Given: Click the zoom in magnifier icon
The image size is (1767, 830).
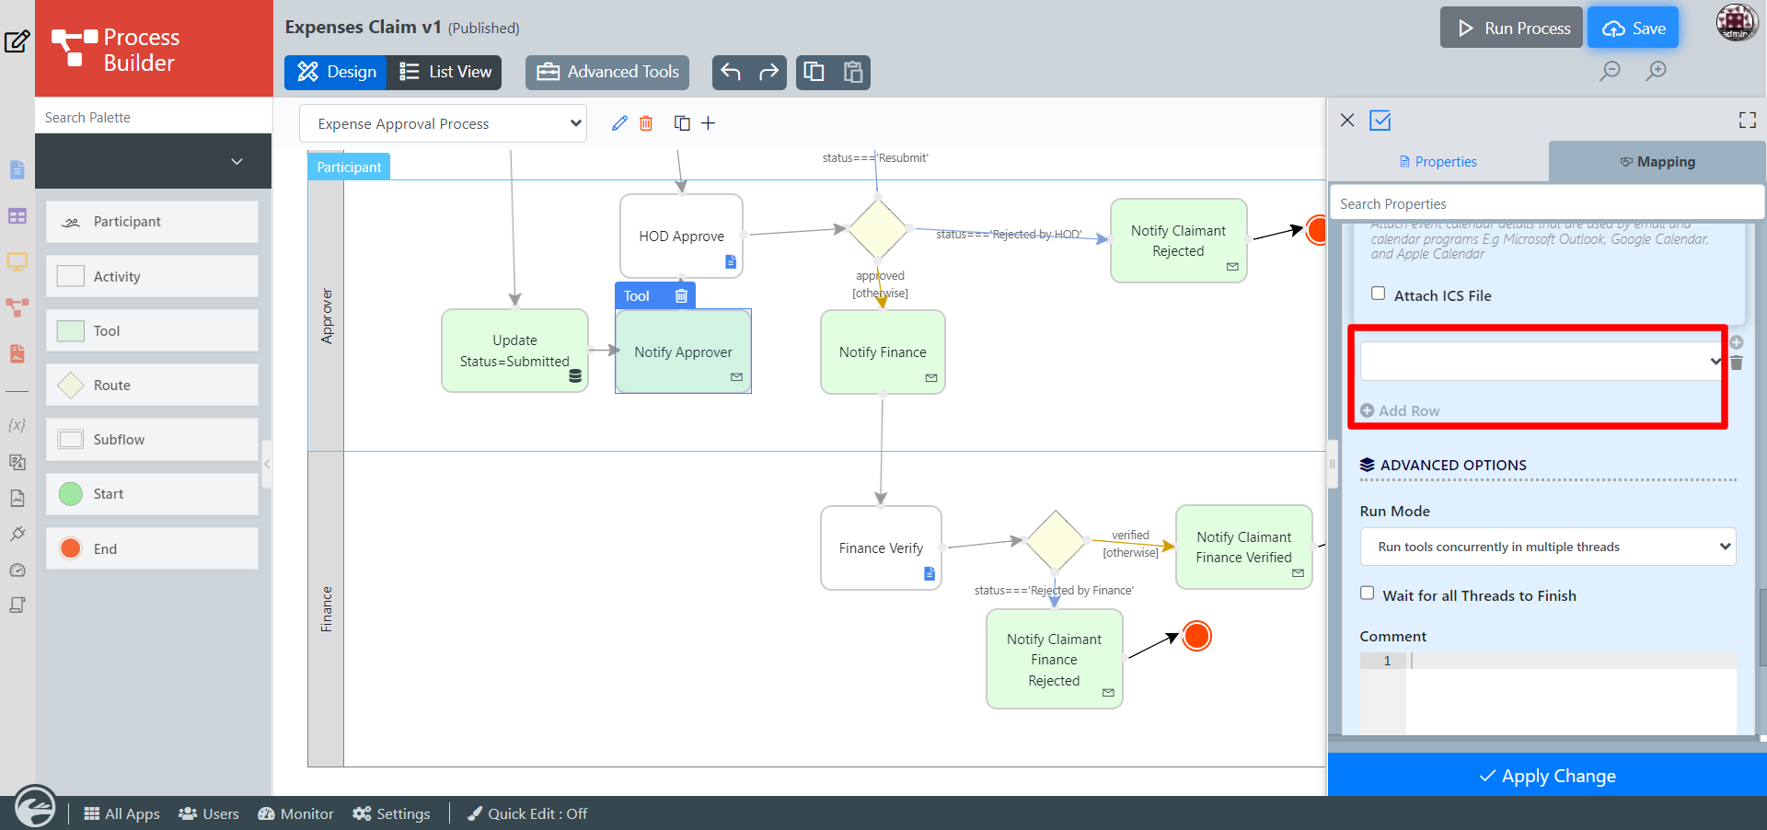Looking at the screenshot, I should (1656, 71).
